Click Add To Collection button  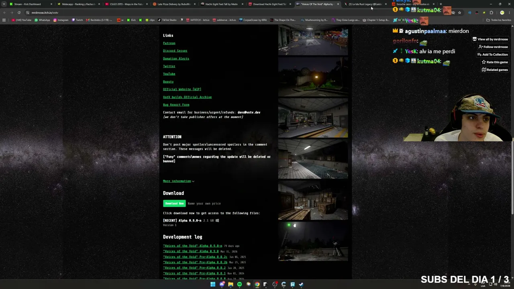pos(492,55)
